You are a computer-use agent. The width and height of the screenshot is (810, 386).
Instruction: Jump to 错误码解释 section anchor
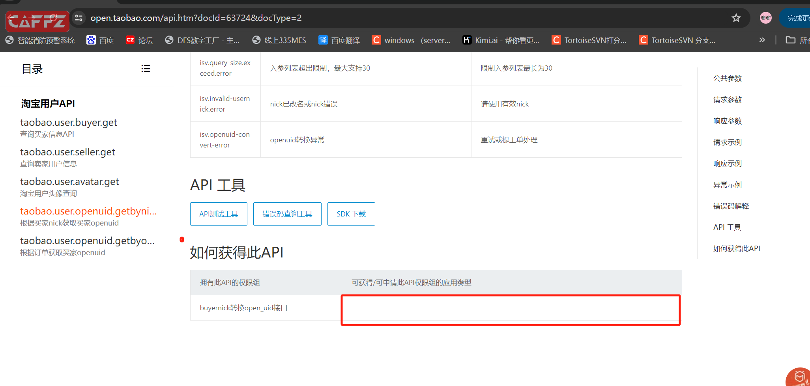click(x=731, y=206)
